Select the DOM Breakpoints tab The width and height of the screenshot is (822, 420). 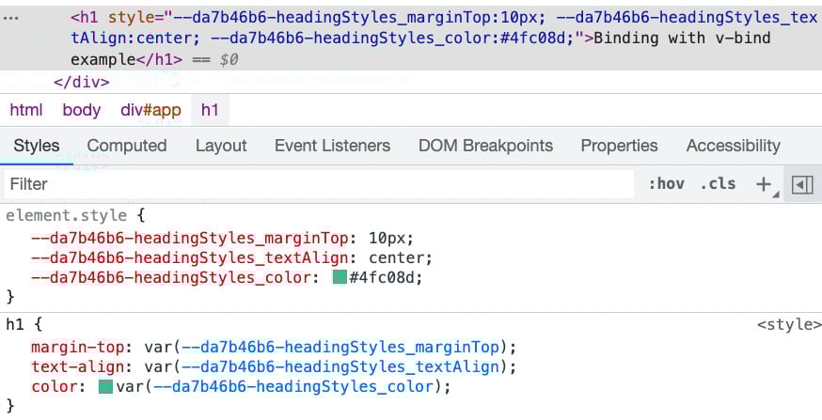pos(485,146)
